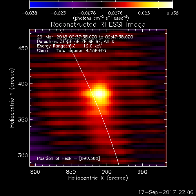Click the timestamp '17-Sep-2017 22:06'
The width and height of the screenshot is (196, 196).
[x=166, y=192]
